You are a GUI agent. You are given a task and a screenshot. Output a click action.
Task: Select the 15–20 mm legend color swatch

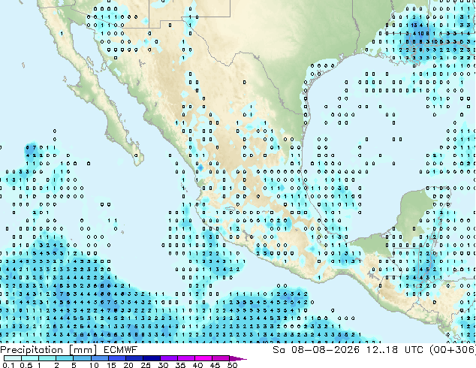click(x=117, y=358)
